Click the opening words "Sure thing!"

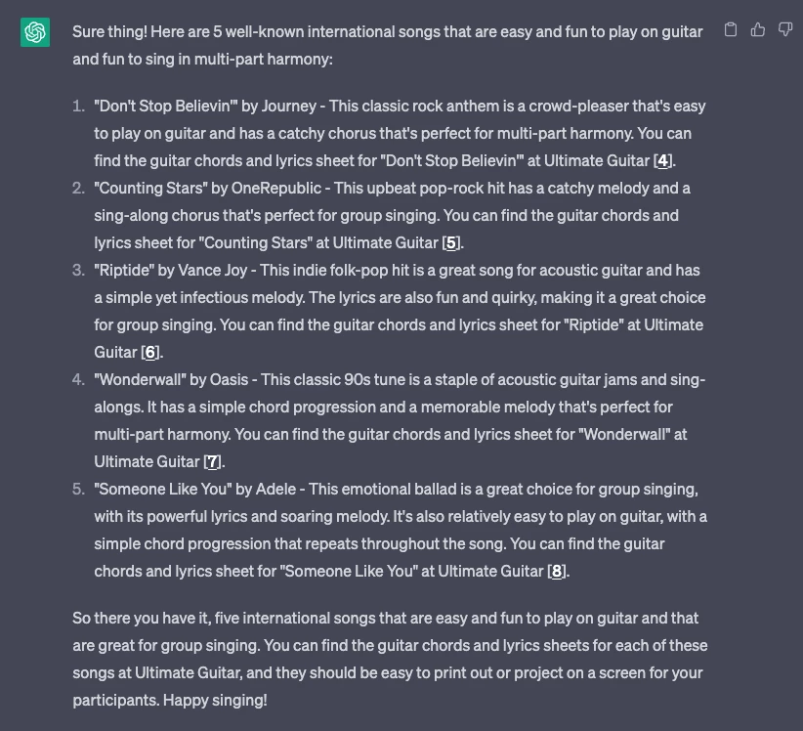(x=109, y=31)
